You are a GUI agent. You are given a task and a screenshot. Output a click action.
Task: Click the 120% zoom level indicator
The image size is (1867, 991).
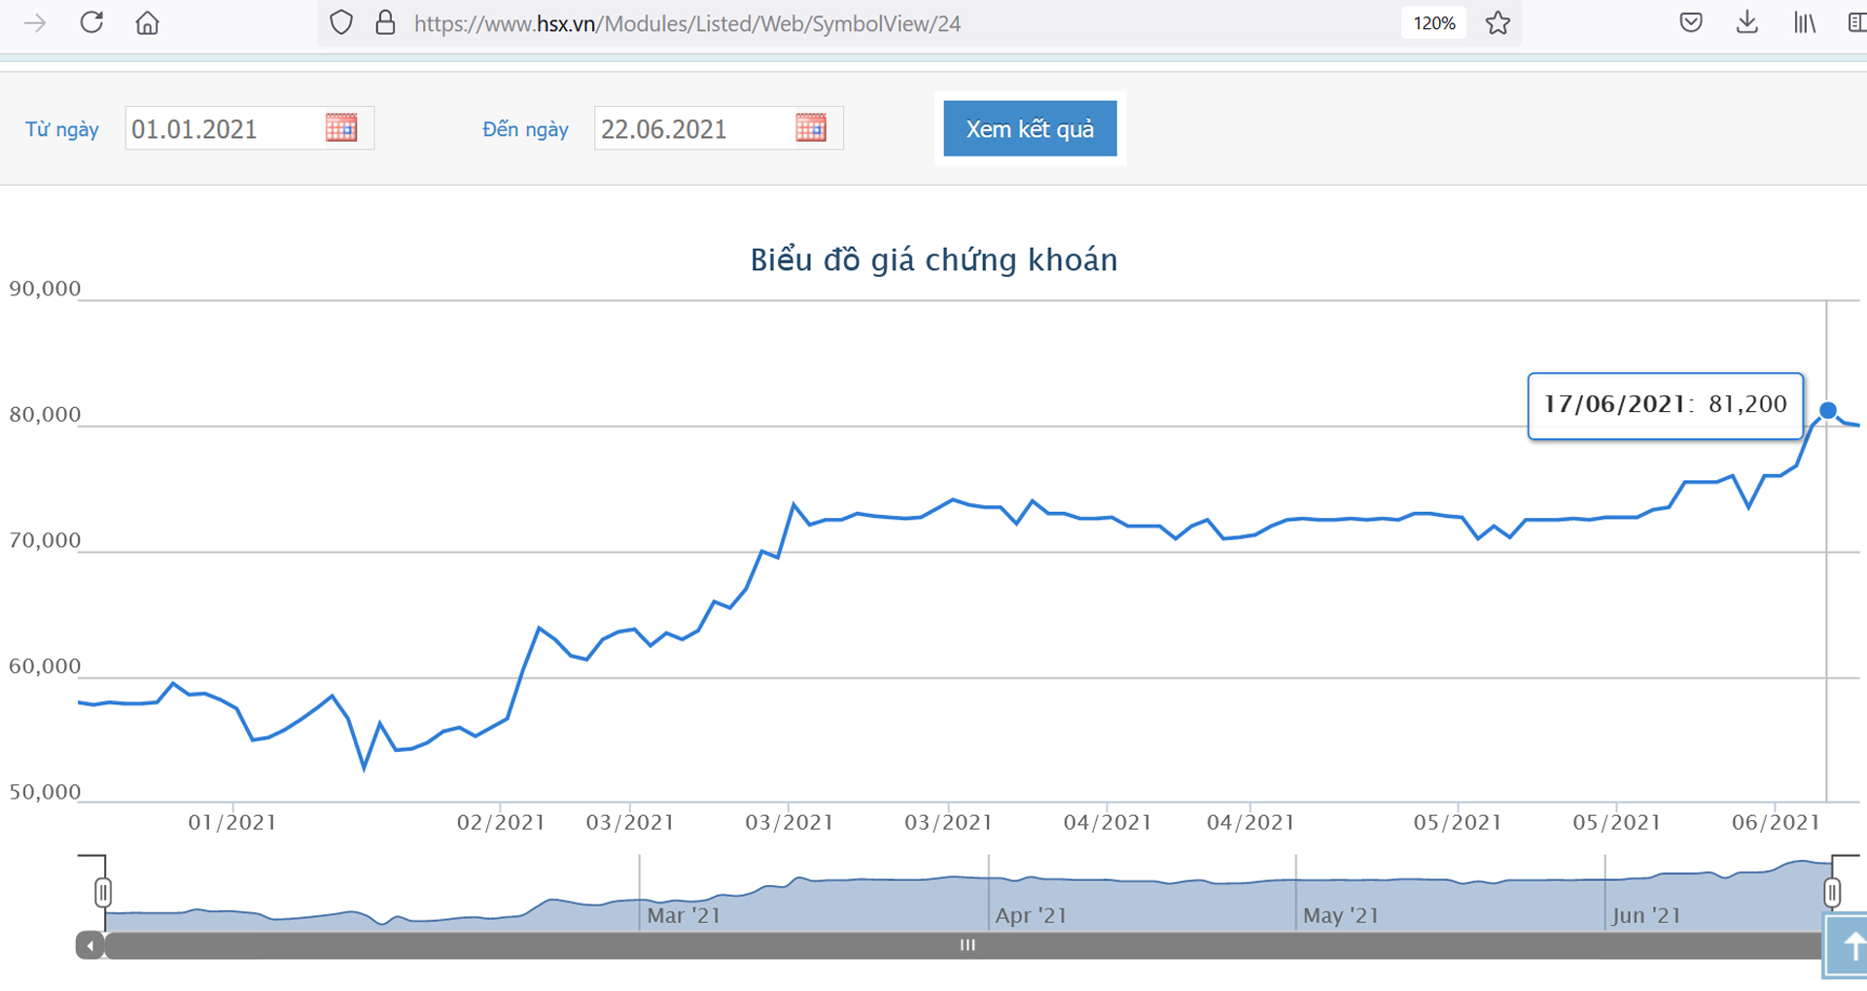[x=1434, y=22]
